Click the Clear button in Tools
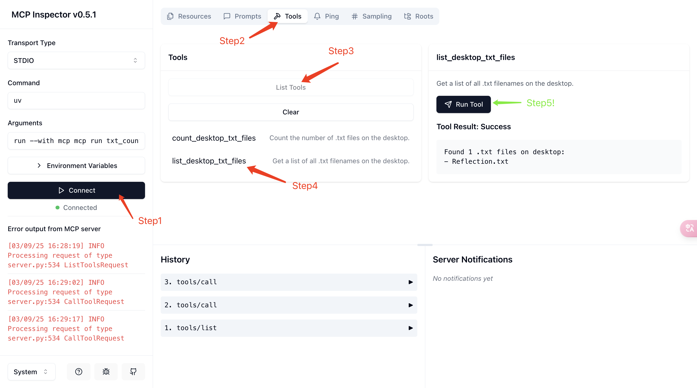This screenshot has width=697, height=388. [291, 112]
